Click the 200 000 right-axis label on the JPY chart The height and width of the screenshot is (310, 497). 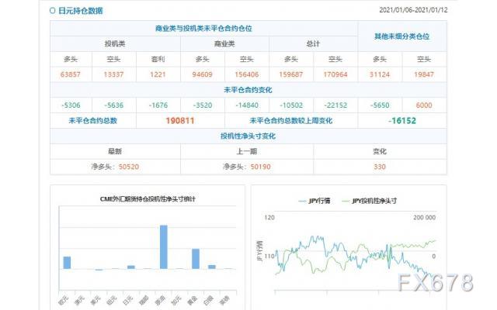(x=425, y=218)
